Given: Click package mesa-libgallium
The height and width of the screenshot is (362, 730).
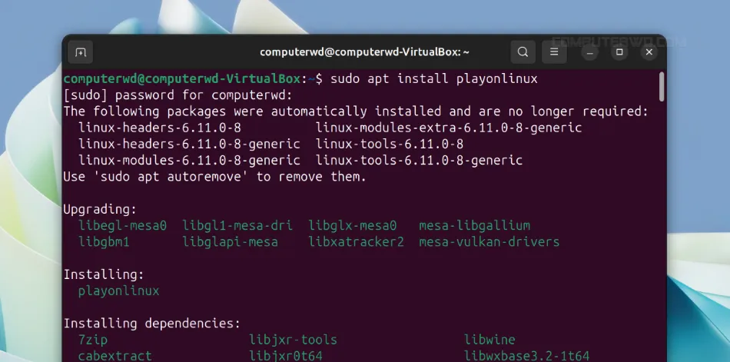Looking at the screenshot, I should 474,225.
